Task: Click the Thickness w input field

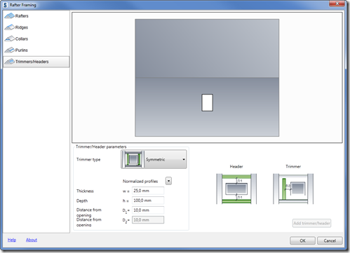Action: 148,191
